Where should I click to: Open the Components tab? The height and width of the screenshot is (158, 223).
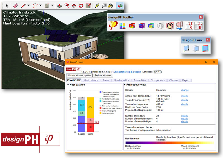point(158,80)
